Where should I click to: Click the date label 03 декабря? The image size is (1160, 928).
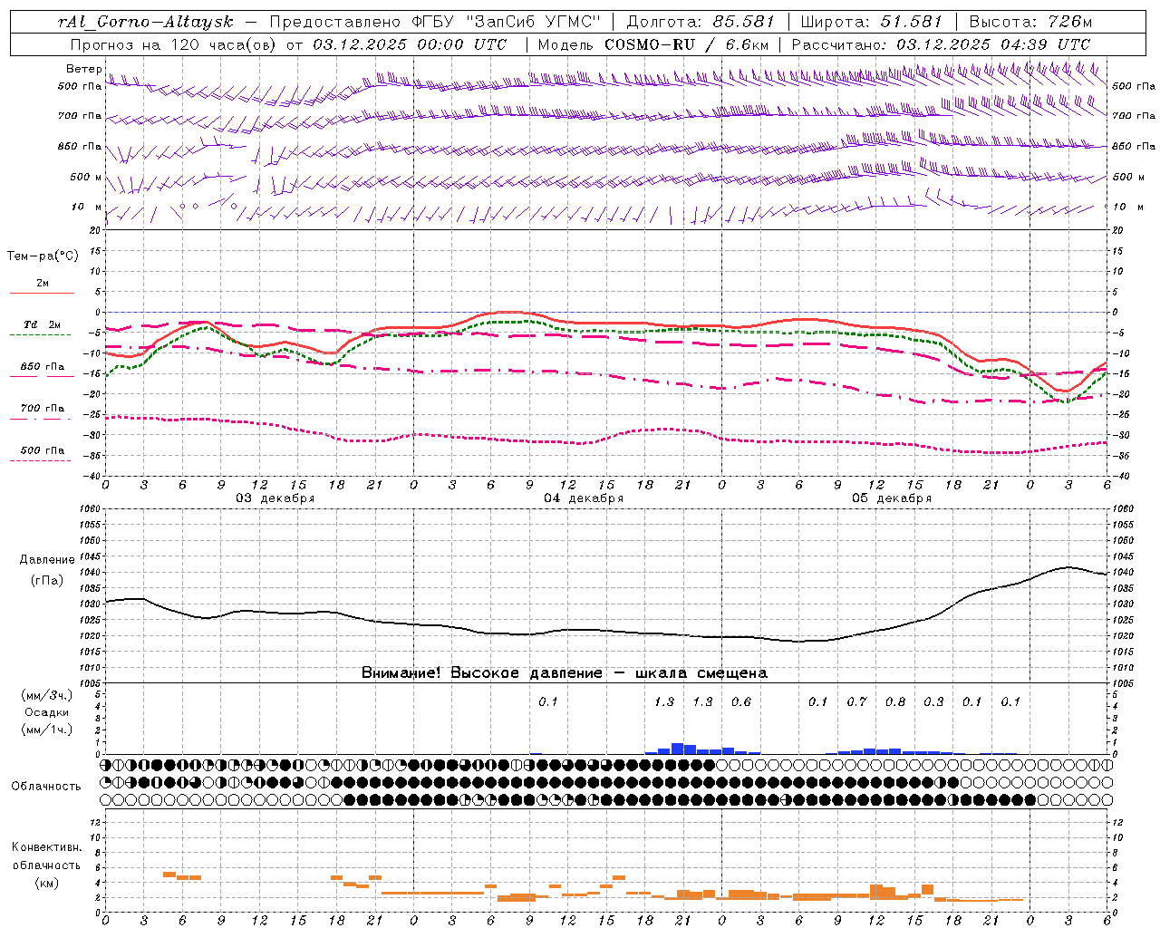(275, 498)
